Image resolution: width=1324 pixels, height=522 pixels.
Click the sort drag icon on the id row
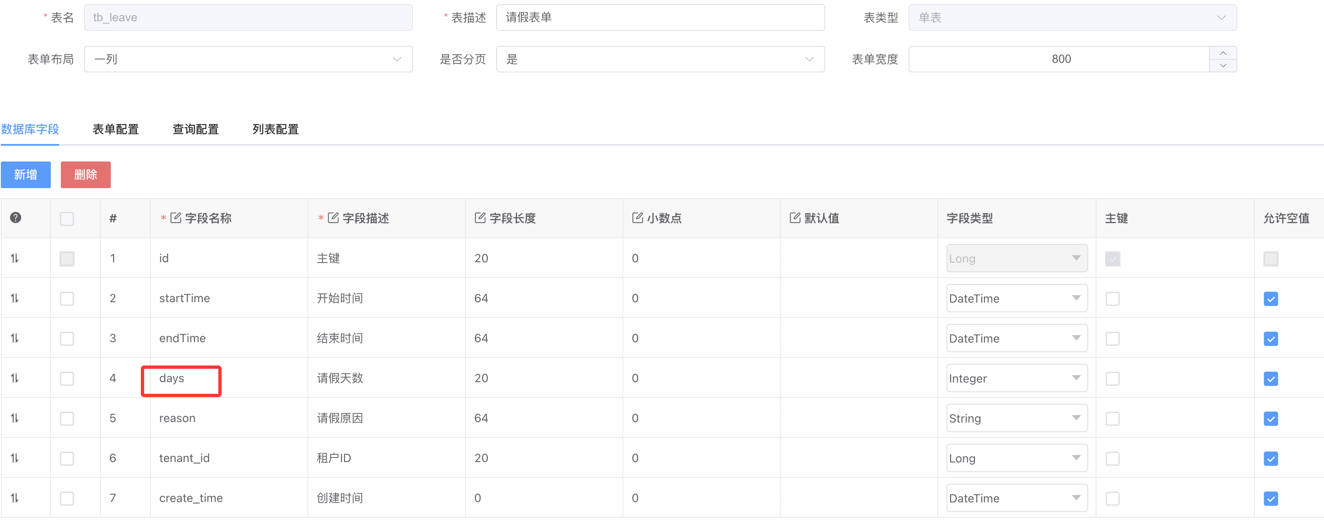(15, 259)
